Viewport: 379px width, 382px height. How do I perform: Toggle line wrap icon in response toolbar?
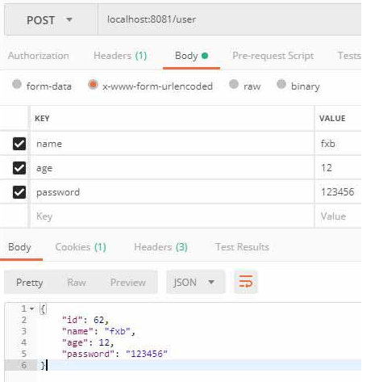(246, 282)
